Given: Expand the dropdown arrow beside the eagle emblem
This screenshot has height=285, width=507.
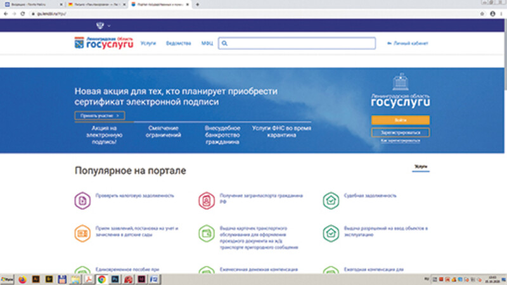Looking at the screenshot, I should click(109, 25).
